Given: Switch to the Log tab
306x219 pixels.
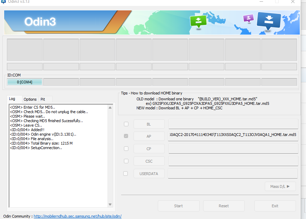Looking at the screenshot, I should [x=12, y=99].
